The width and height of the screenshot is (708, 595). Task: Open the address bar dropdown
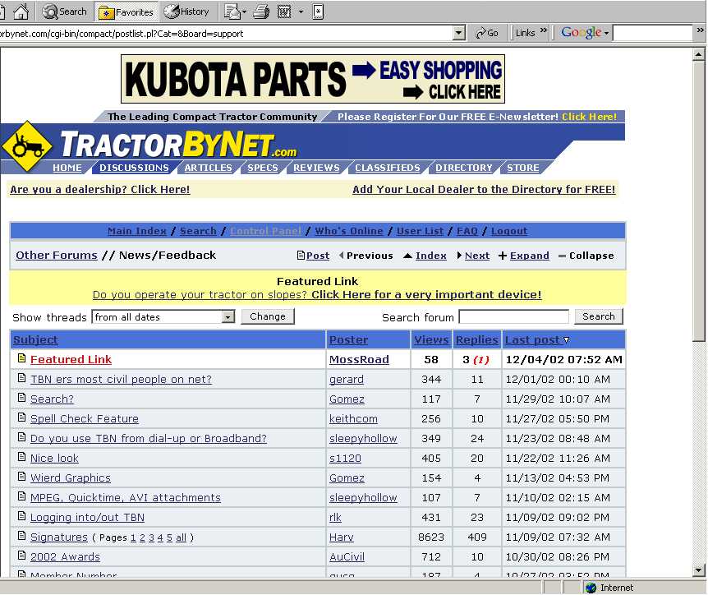(x=459, y=33)
